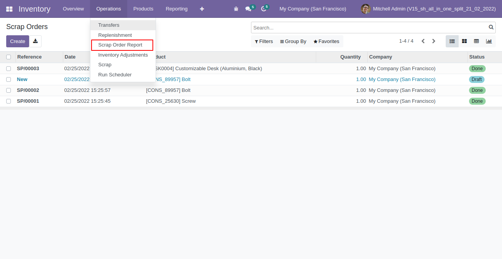The image size is (502, 259).
Task: Check the SP/00002 row checkbox
Action: (x=9, y=90)
